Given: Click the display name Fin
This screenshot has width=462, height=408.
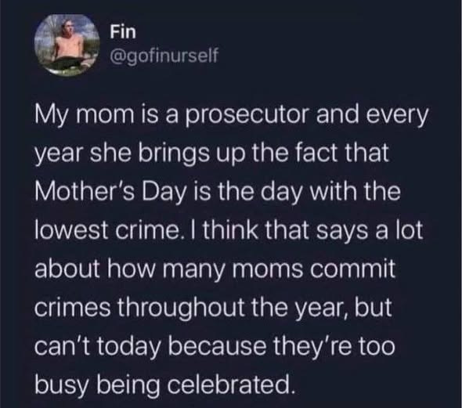Looking at the screenshot, I should pyautogui.click(x=123, y=32).
